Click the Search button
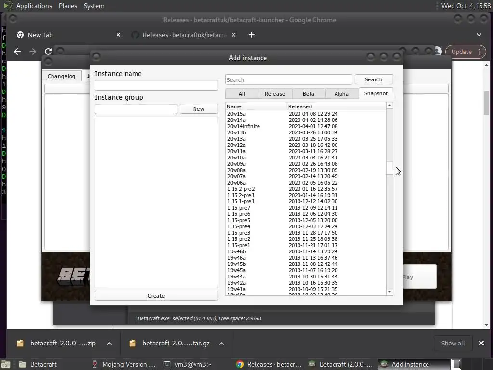Image resolution: width=493 pixels, height=370 pixels. (374, 79)
